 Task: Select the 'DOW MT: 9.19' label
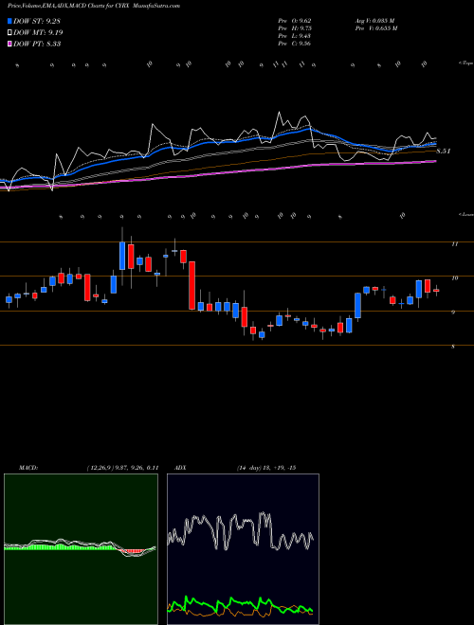point(38,33)
